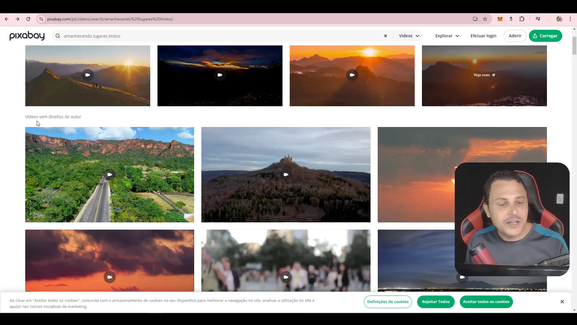Click the scrollbar up arrow
Viewport: 577px width, 325px height.
[x=574, y=29]
